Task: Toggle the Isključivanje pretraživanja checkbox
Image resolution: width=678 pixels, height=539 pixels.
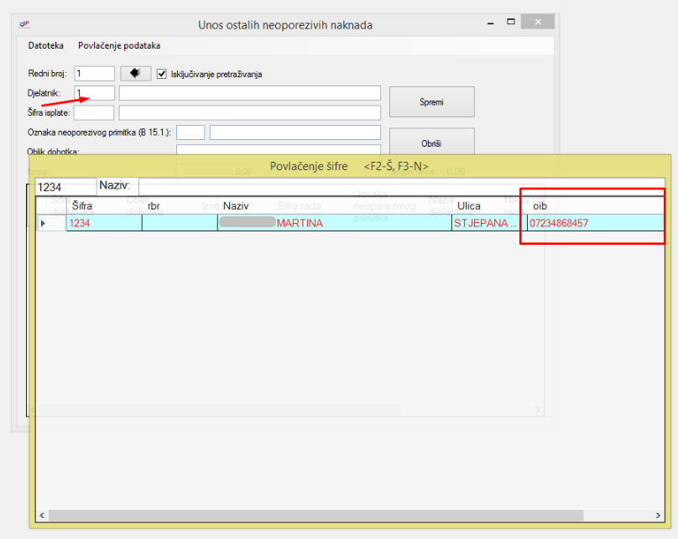Action: (x=162, y=74)
